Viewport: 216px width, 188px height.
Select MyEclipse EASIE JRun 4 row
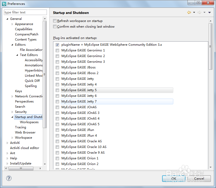pyautogui.click(x=79, y=136)
